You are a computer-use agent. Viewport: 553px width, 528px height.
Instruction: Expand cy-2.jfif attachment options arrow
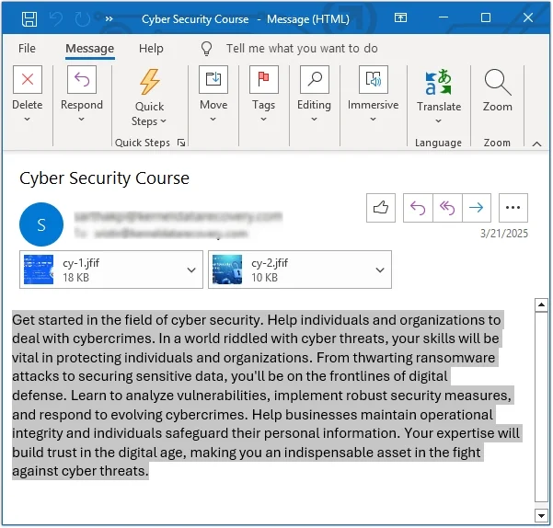380,270
